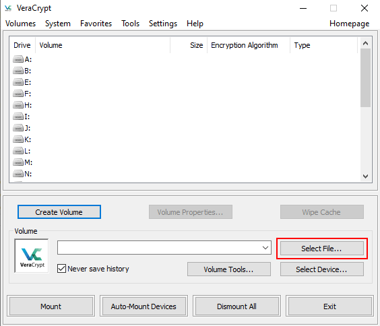Image resolution: width=380 pixels, height=326 pixels.
Task: Click the scroll up arrow of drive list
Action: tap(365, 43)
